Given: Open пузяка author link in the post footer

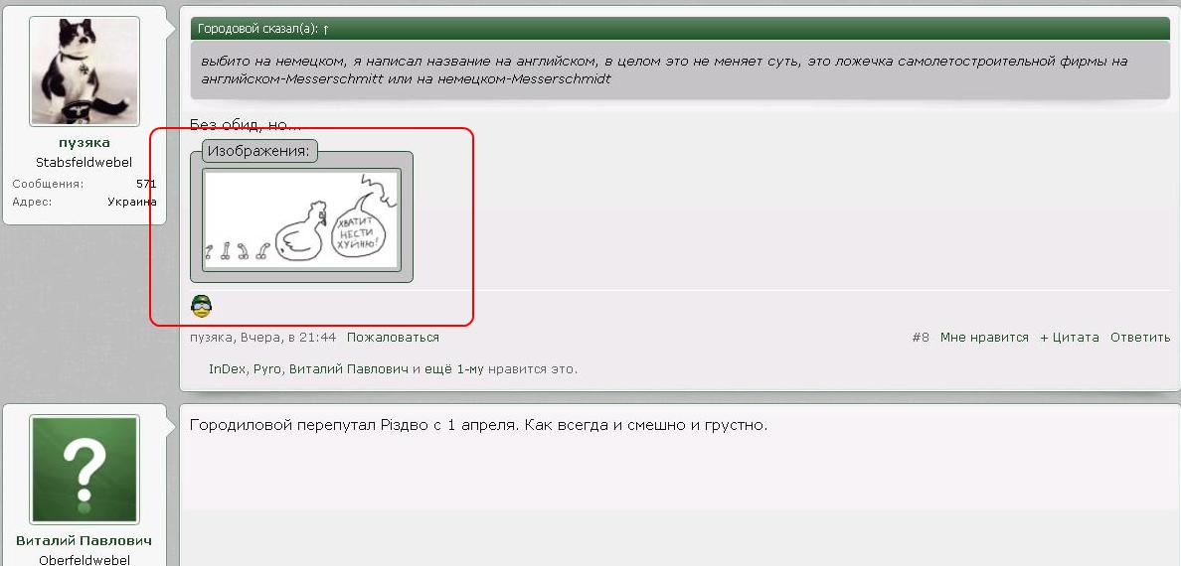Looking at the screenshot, I should tap(211, 338).
